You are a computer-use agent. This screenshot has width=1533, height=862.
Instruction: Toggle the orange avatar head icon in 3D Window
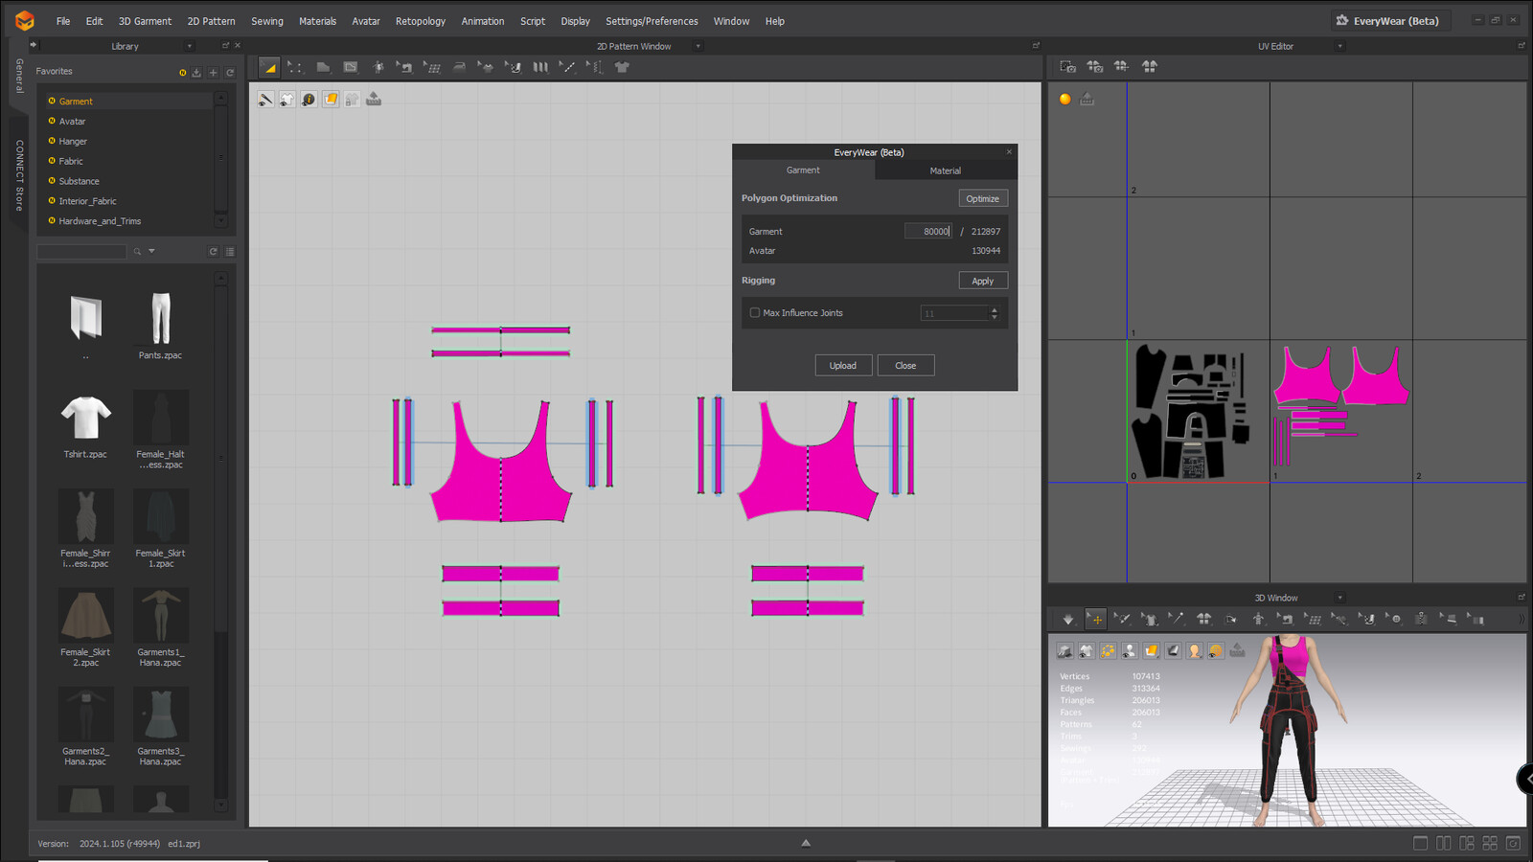click(1195, 650)
